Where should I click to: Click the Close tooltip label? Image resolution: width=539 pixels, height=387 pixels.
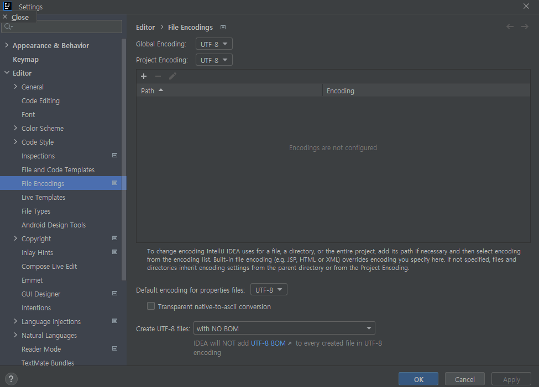click(x=20, y=17)
